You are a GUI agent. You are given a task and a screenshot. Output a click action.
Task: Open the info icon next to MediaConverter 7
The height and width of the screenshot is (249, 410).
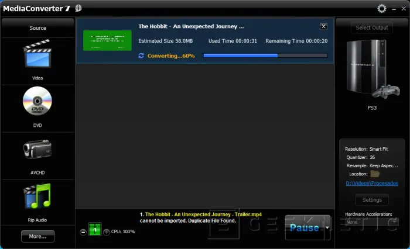(x=78, y=8)
